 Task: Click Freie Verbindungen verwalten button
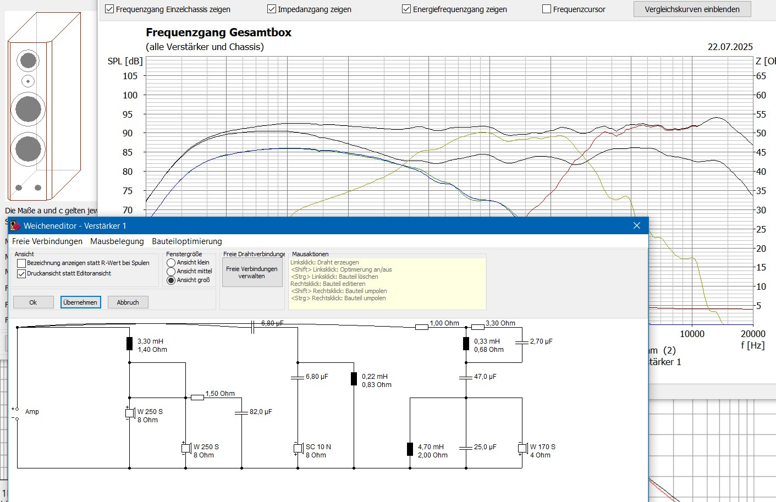252,273
